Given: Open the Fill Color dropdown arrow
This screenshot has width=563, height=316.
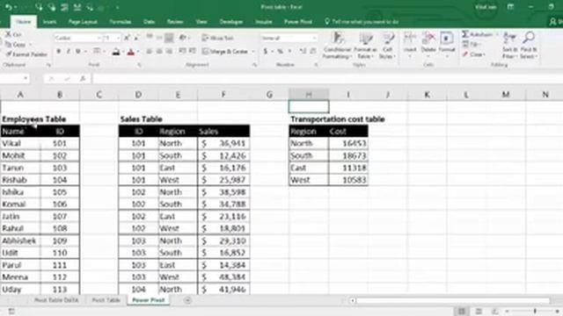Looking at the screenshot, I should (x=123, y=52).
